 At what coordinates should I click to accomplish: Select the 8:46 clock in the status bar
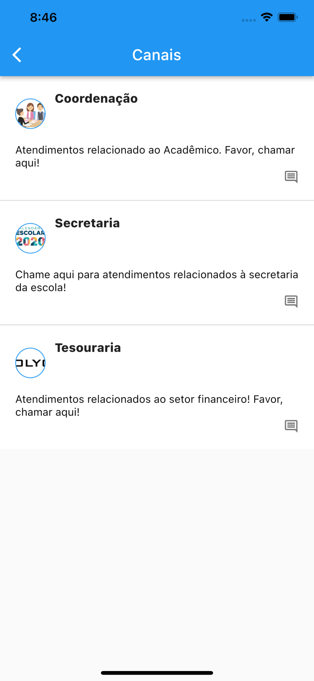click(43, 17)
